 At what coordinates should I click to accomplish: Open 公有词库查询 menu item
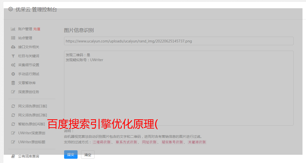[x=29, y=156]
